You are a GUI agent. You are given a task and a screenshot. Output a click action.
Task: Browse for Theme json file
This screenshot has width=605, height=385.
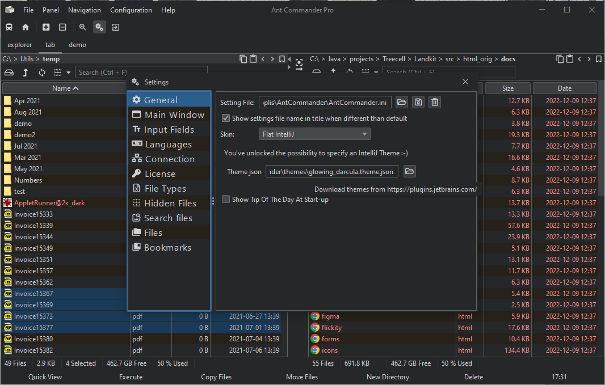click(x=410, y=171)
